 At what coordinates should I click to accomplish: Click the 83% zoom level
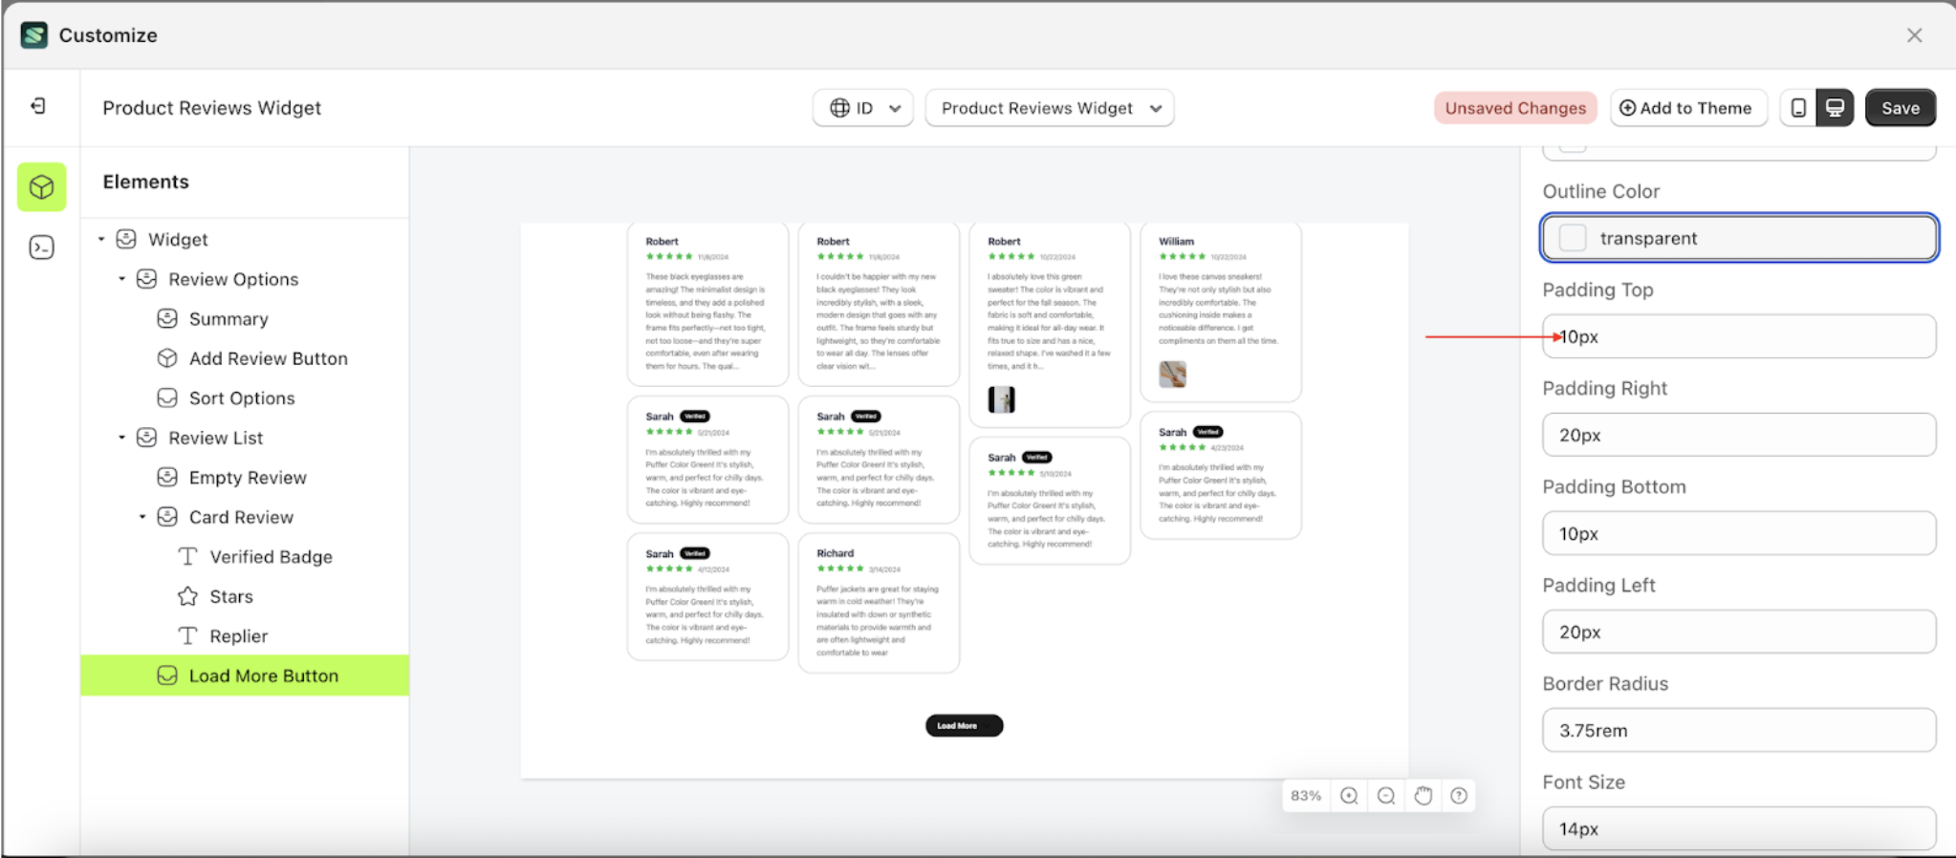[x=1305, y=796]
